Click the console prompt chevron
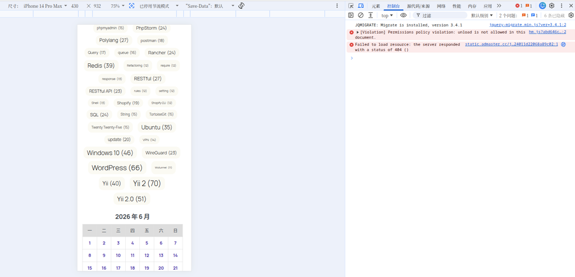 point(352,58)
